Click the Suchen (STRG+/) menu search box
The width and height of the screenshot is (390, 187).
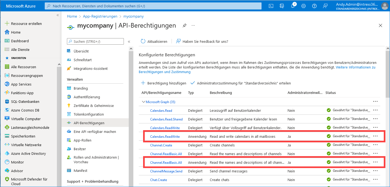tap(95, 41)
